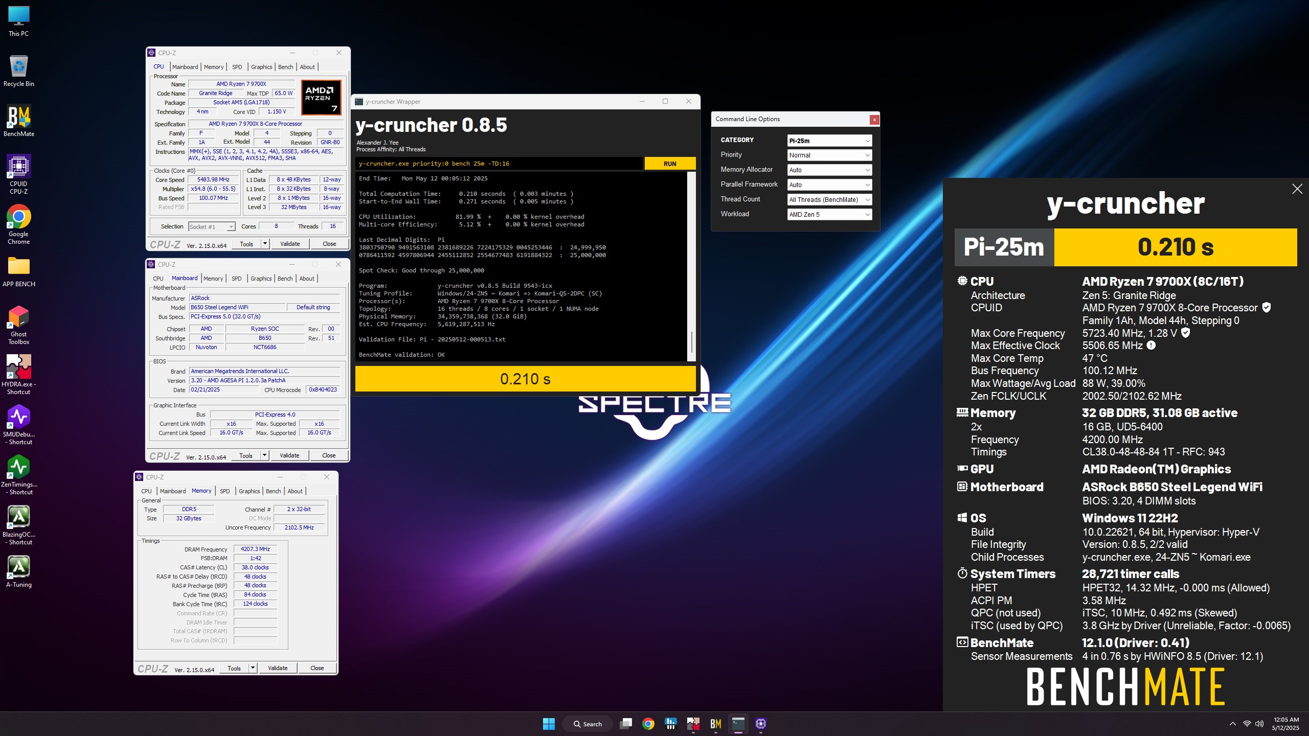Image resolution: width=1309 pixels, height=736 pixels.
Task: Open the Priority dropdown set to Normal
Action: pyautogui.click(x=829, y=155)
